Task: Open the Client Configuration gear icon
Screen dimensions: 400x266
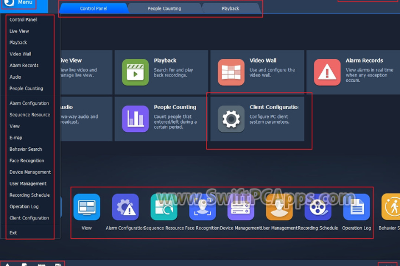Action: pos(231,119)
